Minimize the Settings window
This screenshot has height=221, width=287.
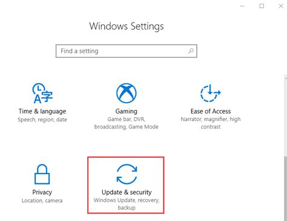[x=242, y=6]
